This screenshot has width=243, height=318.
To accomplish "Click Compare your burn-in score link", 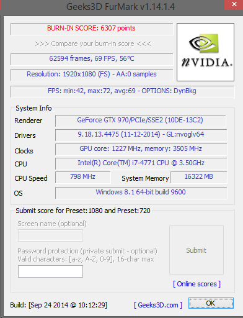I will click(x=93, y=43).
